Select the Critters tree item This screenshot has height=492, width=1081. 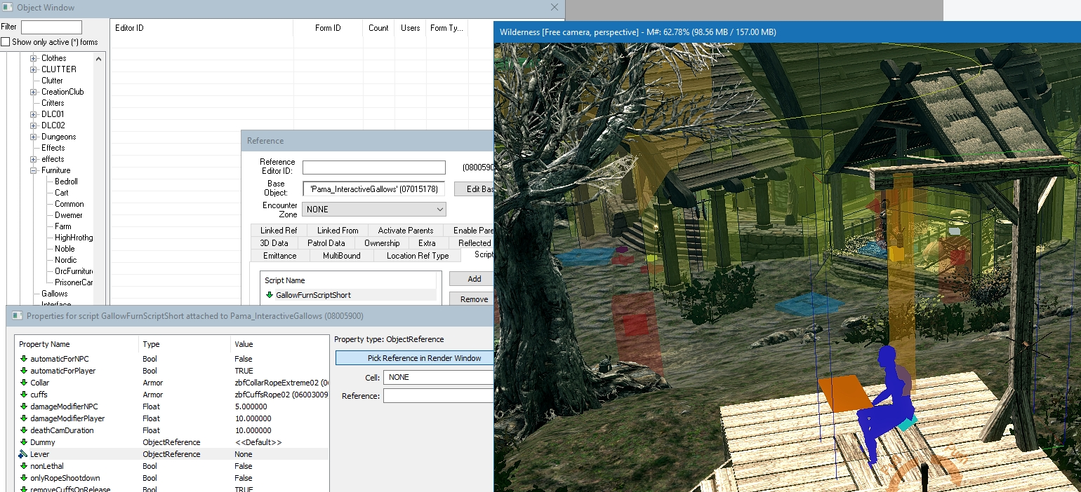click(53, 103)
